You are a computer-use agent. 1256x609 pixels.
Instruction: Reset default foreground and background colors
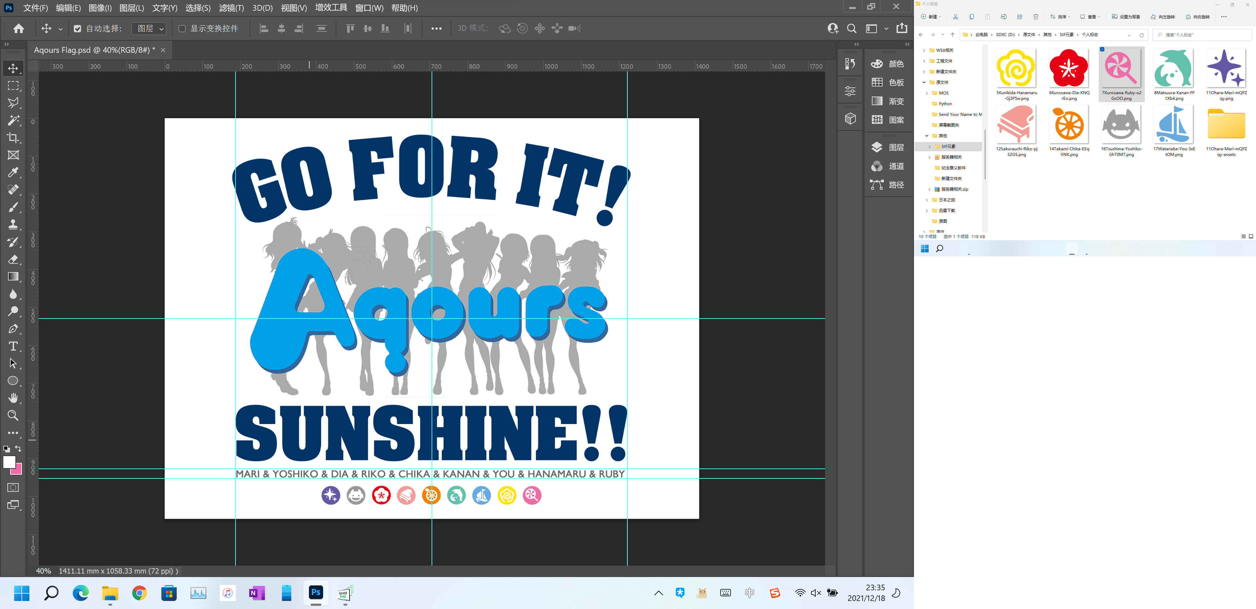point(6,449)
